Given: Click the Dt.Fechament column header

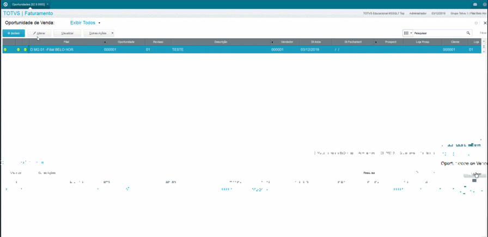Looking at the screenshot, I should tap(353, 42).
